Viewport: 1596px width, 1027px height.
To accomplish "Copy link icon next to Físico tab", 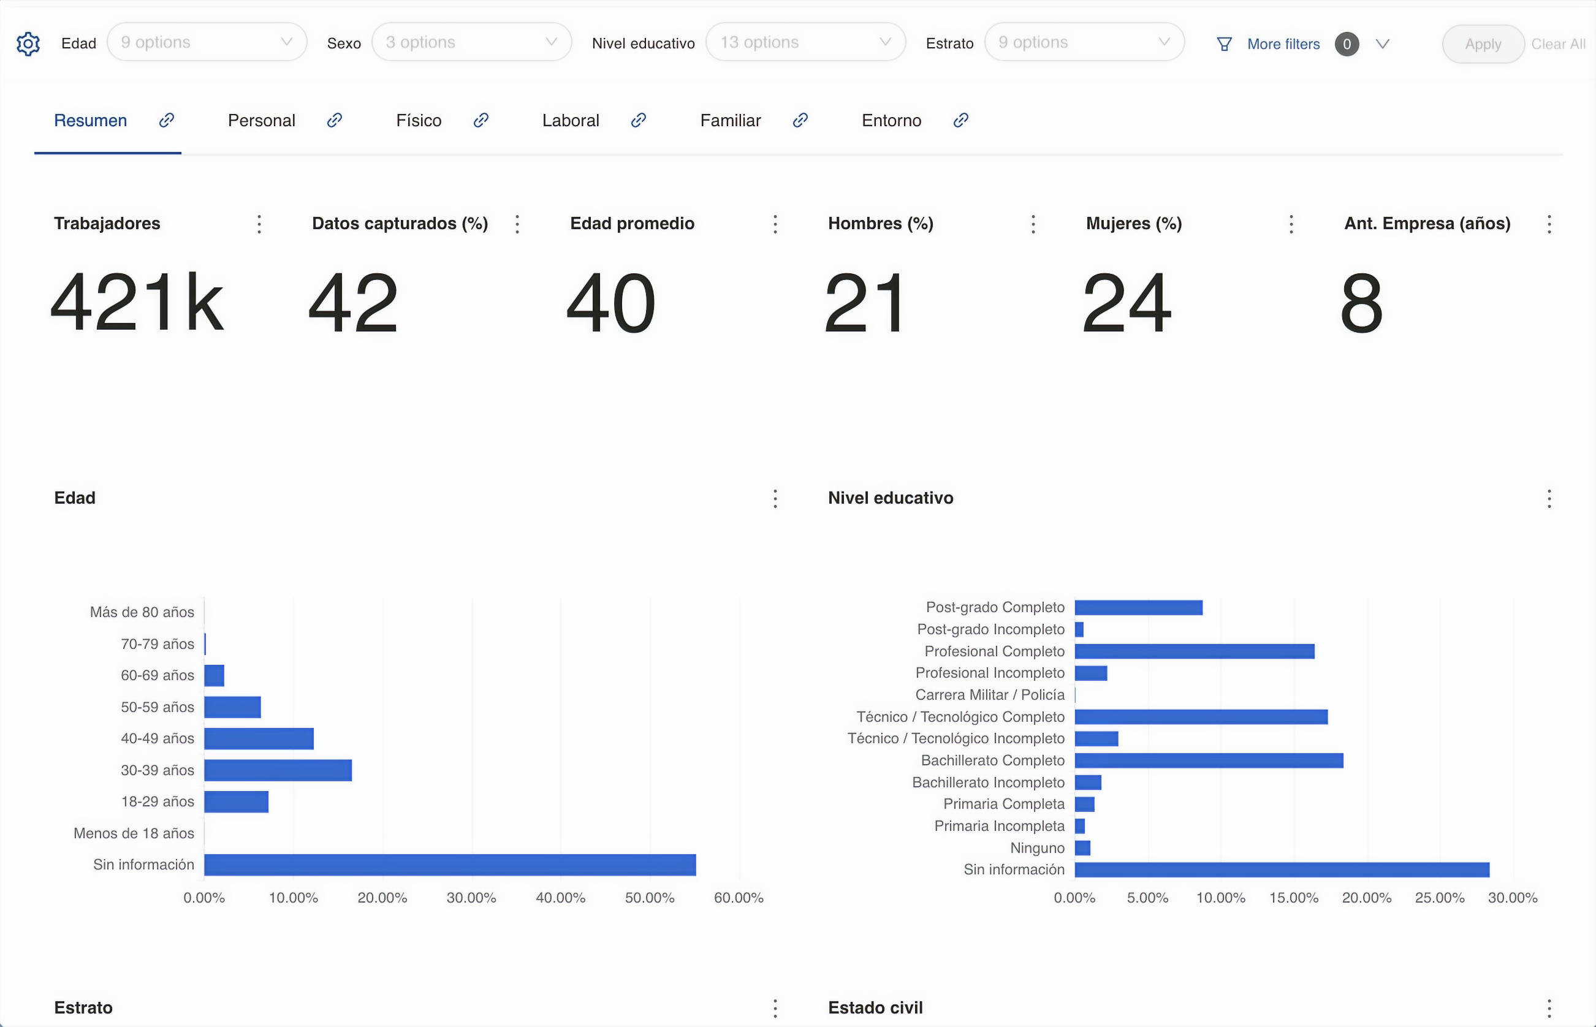I will tap(481, 120).
